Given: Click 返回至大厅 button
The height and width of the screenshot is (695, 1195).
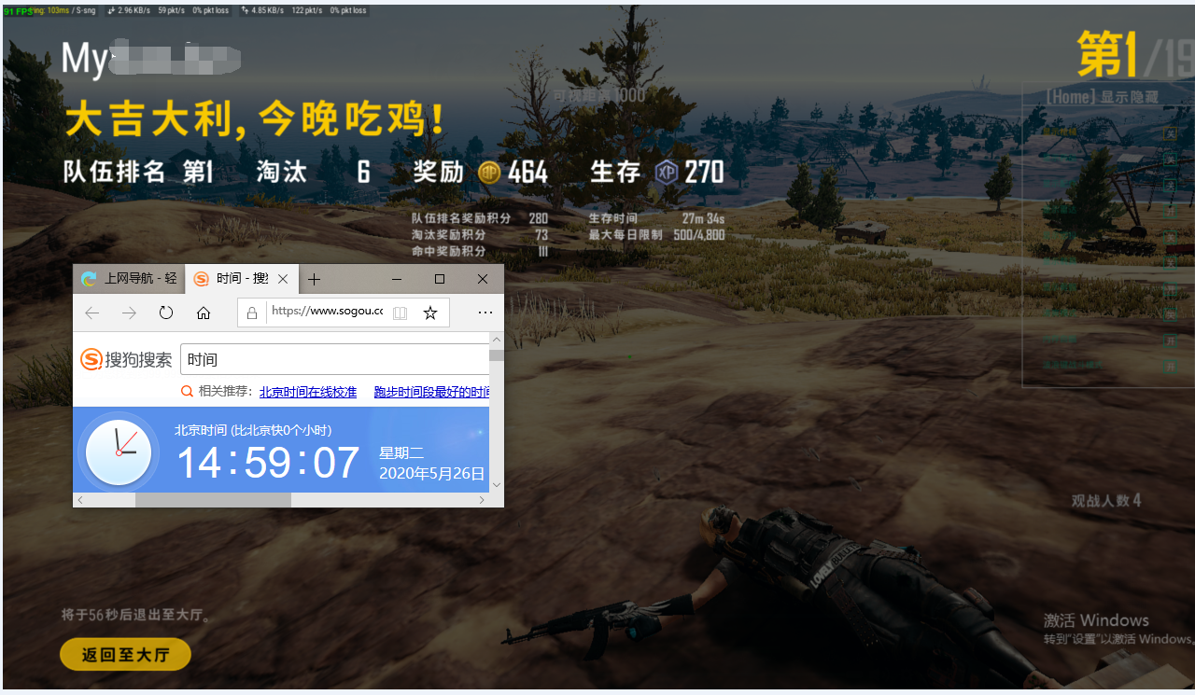Looking at the screenshot, I should 125,655.
